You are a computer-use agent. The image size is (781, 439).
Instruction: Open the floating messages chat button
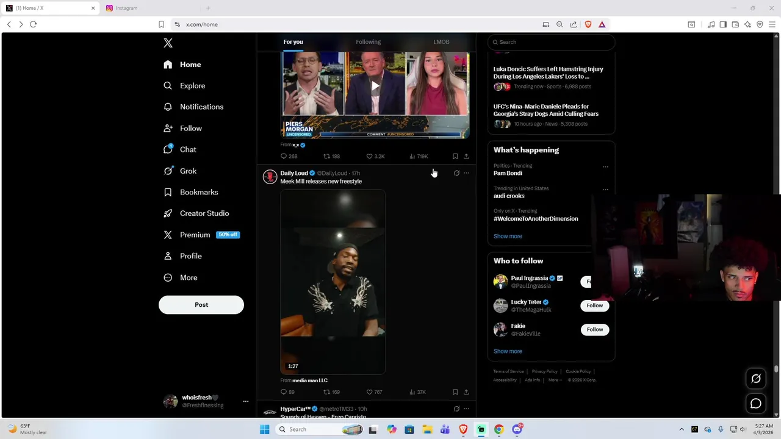click(756, 404)
